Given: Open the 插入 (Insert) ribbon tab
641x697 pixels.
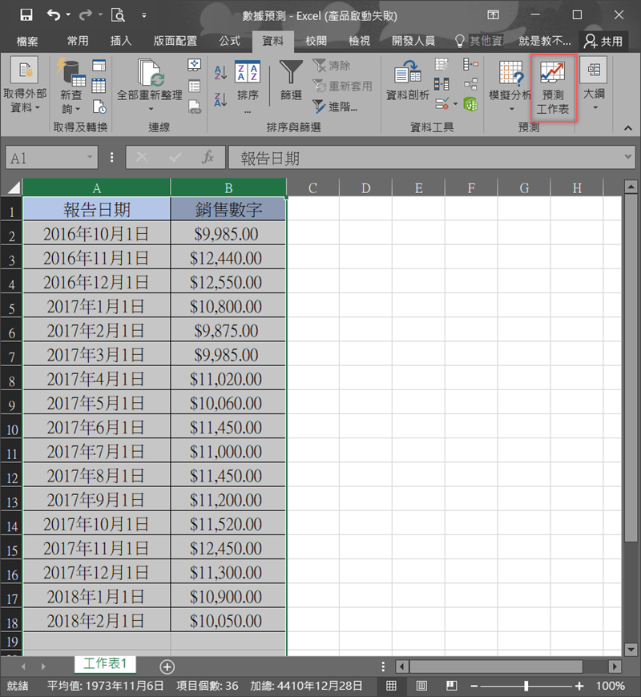Looking at the screenshot, I should [121, 41].
